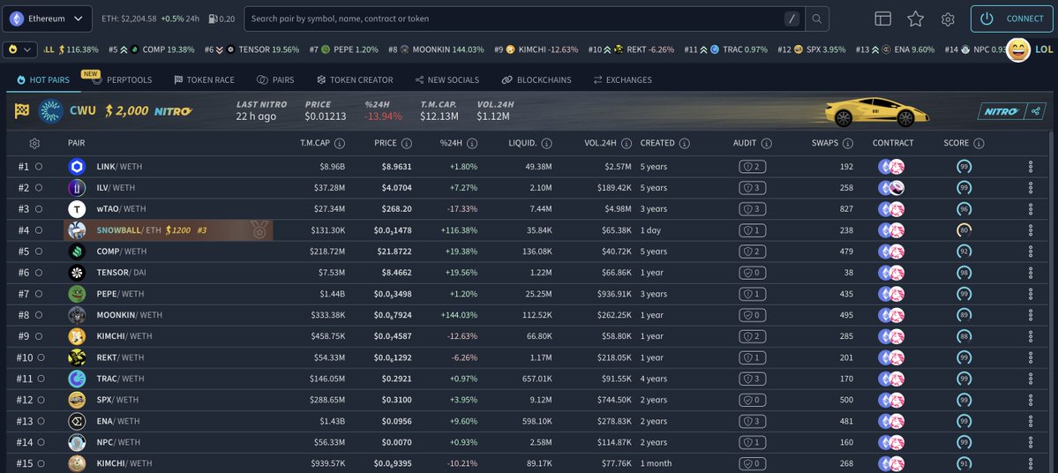Click the Nitro share button on banner
This screenshot has height=473, width=1058.
click(x=1036, y=111)
